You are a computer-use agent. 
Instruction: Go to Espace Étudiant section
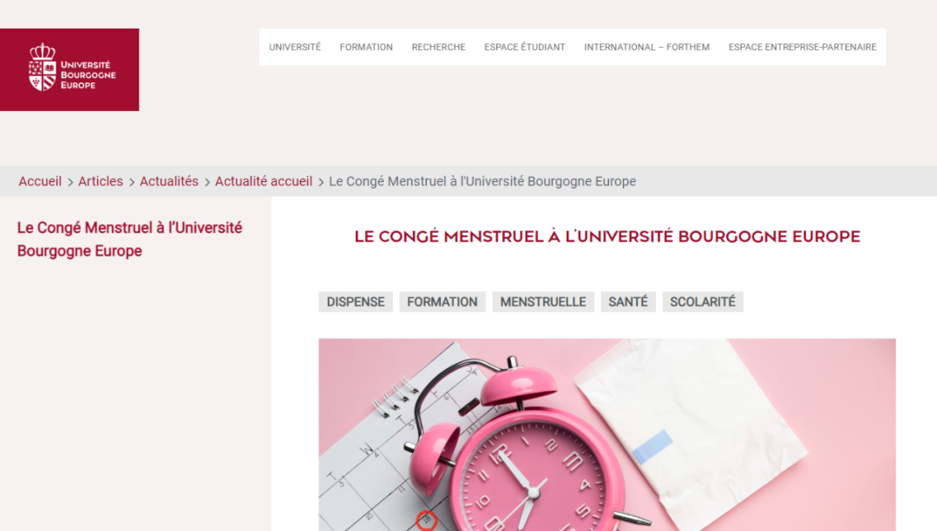[x=525, y=47]
